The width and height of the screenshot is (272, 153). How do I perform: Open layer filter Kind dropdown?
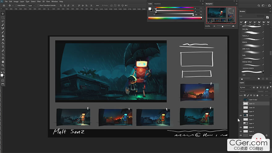pyautogui.click(x=245, y=87)
